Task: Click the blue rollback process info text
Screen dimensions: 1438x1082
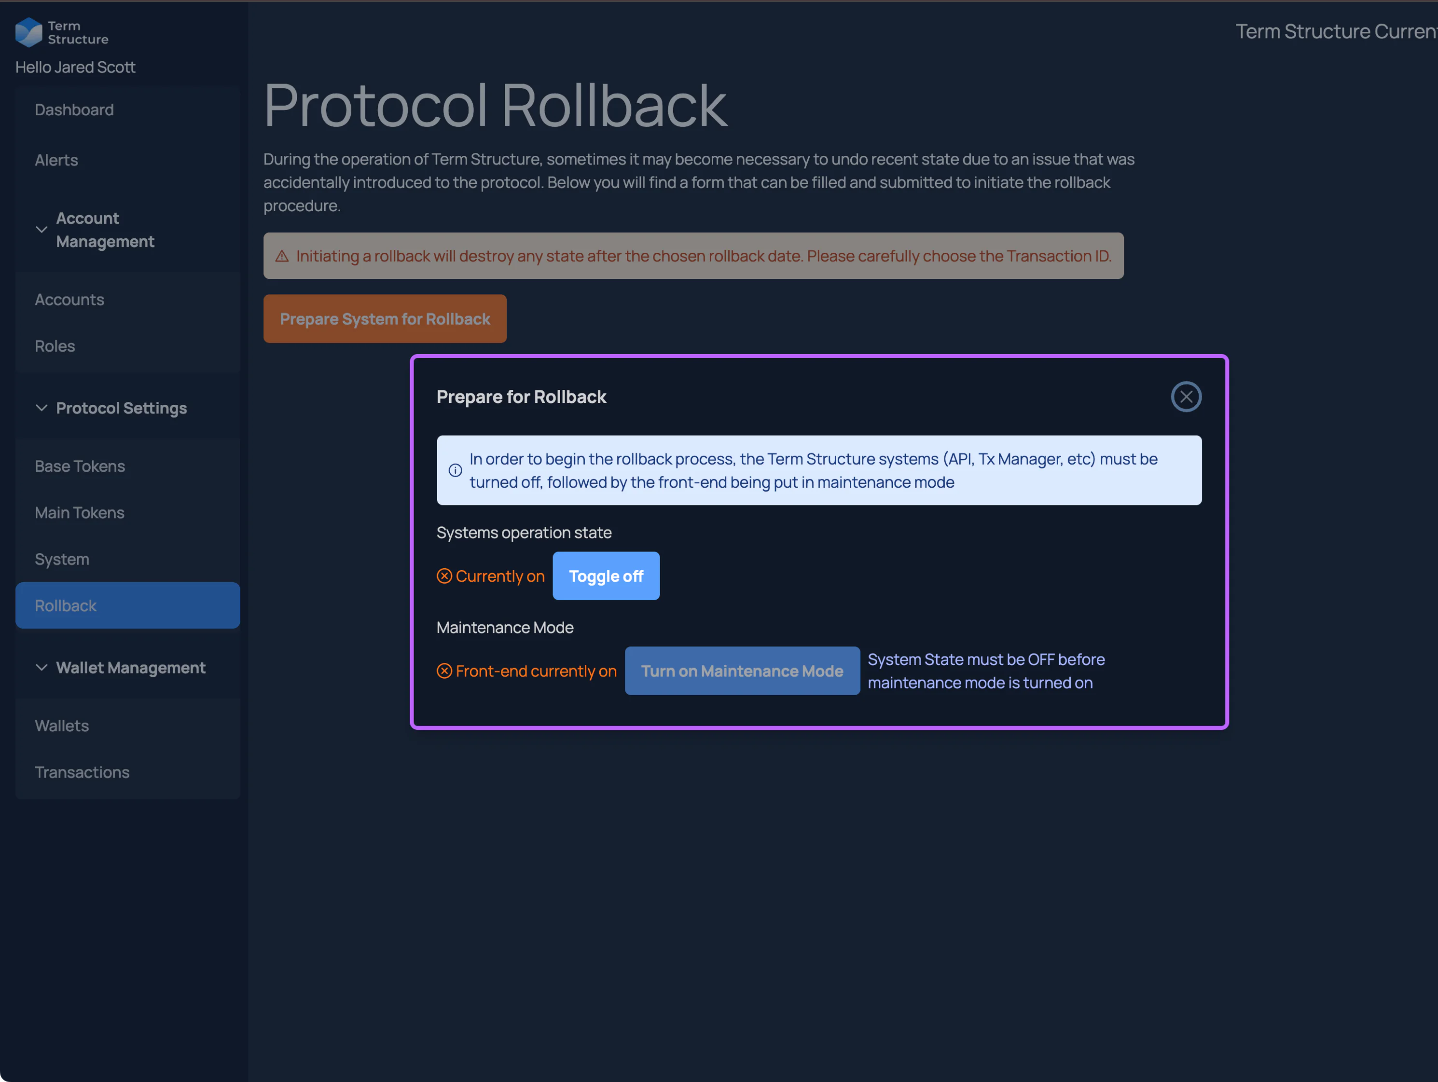Action: pos(814,470)
